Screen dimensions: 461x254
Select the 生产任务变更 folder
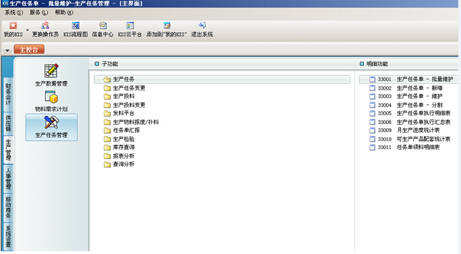point(125,88)
